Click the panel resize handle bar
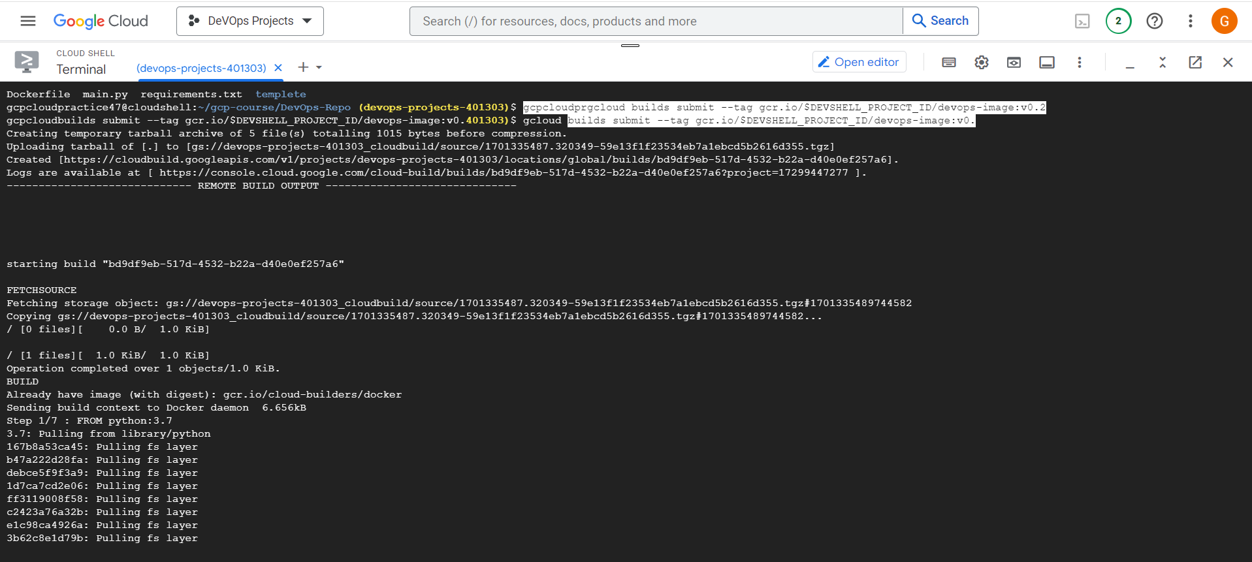This screenshot has width=1252, height=562. click(630, 46)
